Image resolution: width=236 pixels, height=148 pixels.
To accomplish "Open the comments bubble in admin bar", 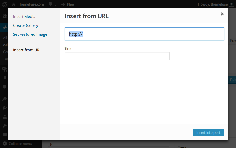I will point(50,4).
